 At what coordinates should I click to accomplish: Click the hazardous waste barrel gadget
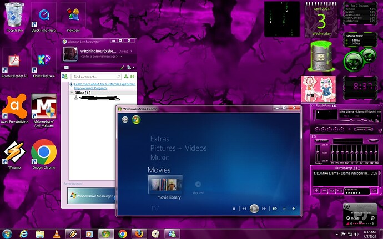click(x=321, y=56)
